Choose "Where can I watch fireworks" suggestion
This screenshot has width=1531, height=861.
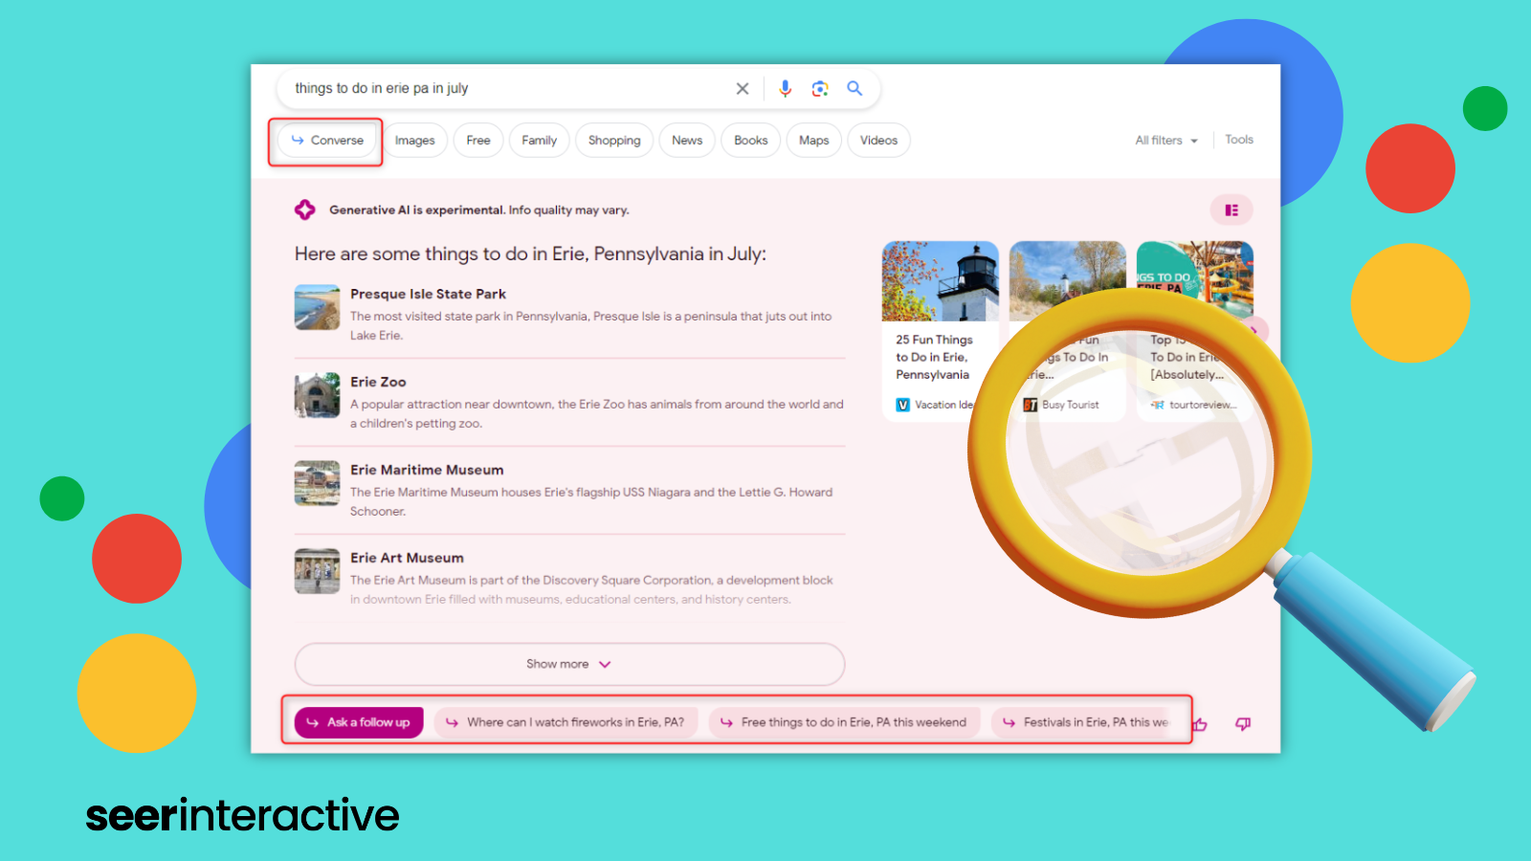pos(566,722)
